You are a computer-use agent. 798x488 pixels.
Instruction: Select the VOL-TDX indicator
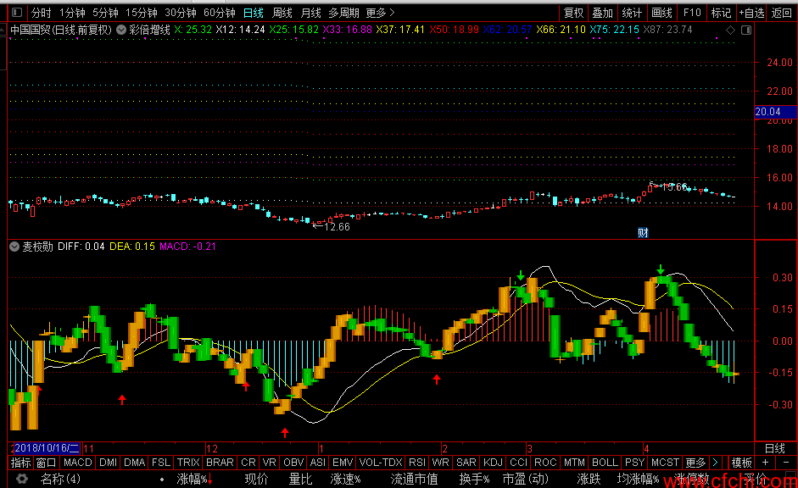click(x=381, y=463)
